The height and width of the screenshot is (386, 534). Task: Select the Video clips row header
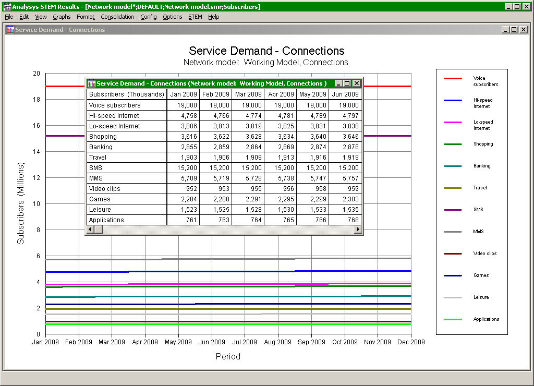[127, 189]
